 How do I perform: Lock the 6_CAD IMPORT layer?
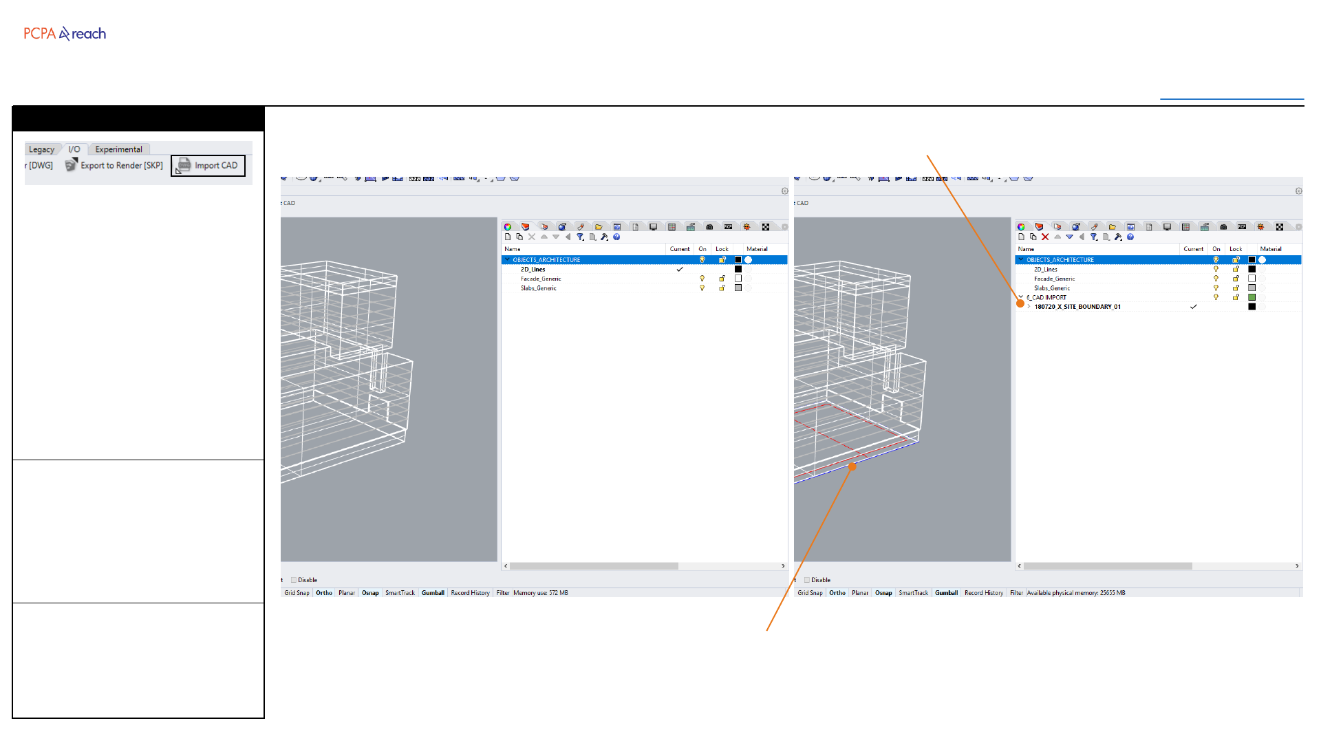pos(1236,297)
